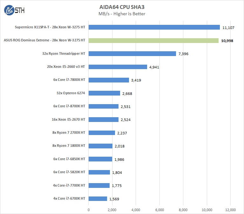244x214 pixels.
Task: Click the 4x Core i7-6700K bar
Action: pos(98,199)
